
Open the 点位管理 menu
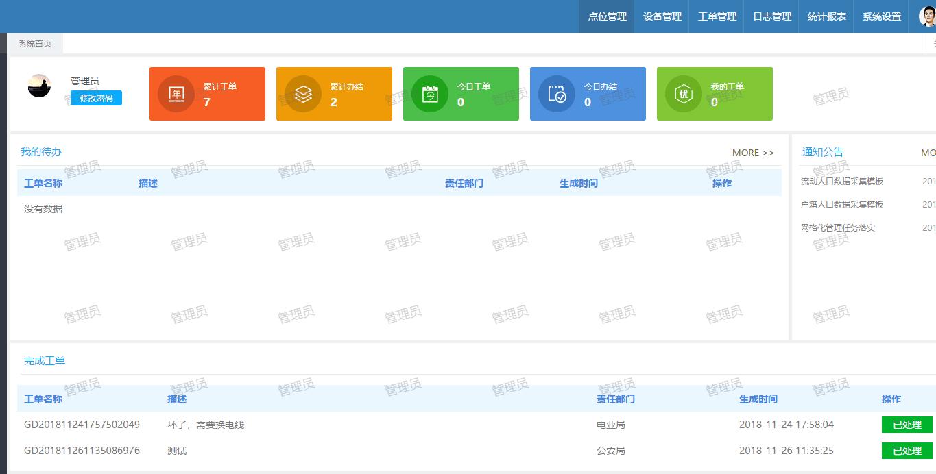(606, 16)
